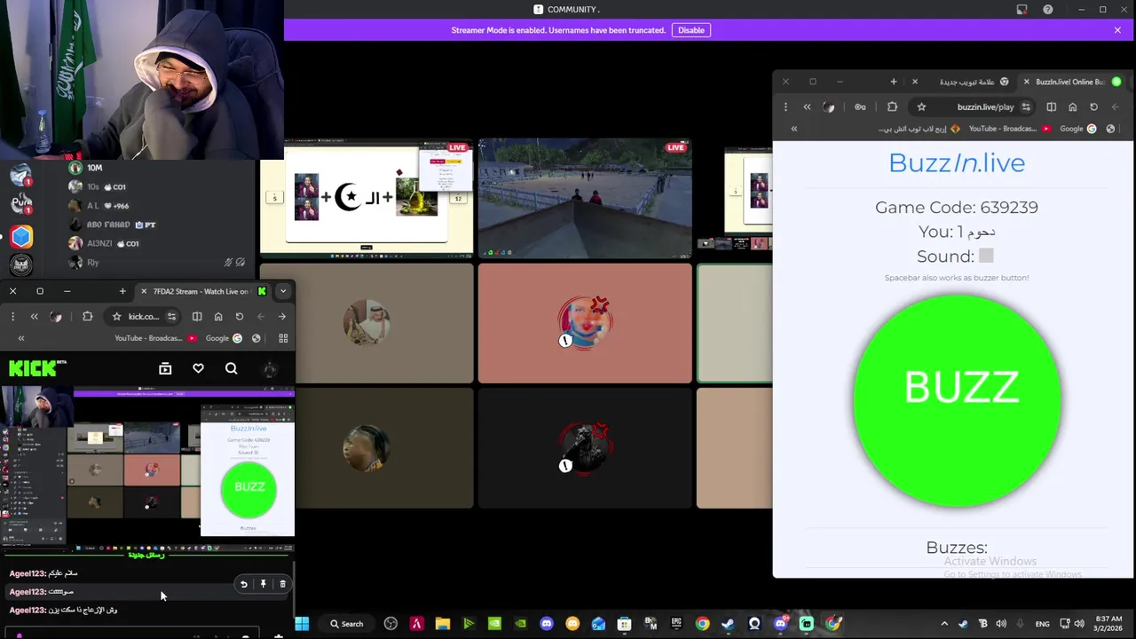
Task: Disable Streamer Mode via the Disable button
Action: tap(691, 30)
